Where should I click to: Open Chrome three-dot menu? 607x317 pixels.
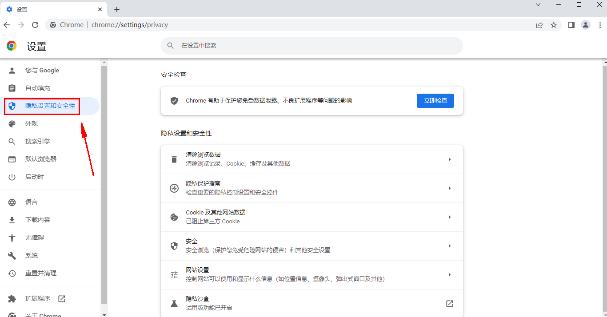pos(600,25)
